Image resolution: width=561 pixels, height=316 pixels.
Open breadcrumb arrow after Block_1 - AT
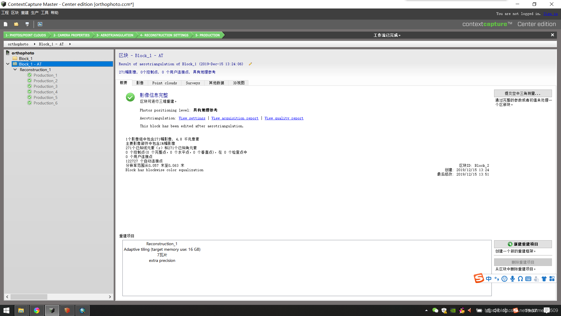(x=70, y=44)
